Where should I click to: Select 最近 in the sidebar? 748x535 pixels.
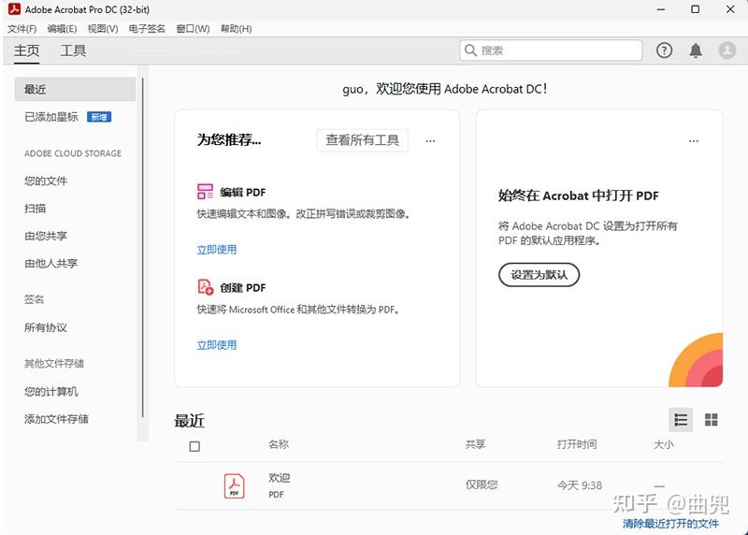click(x=75, y=89)
